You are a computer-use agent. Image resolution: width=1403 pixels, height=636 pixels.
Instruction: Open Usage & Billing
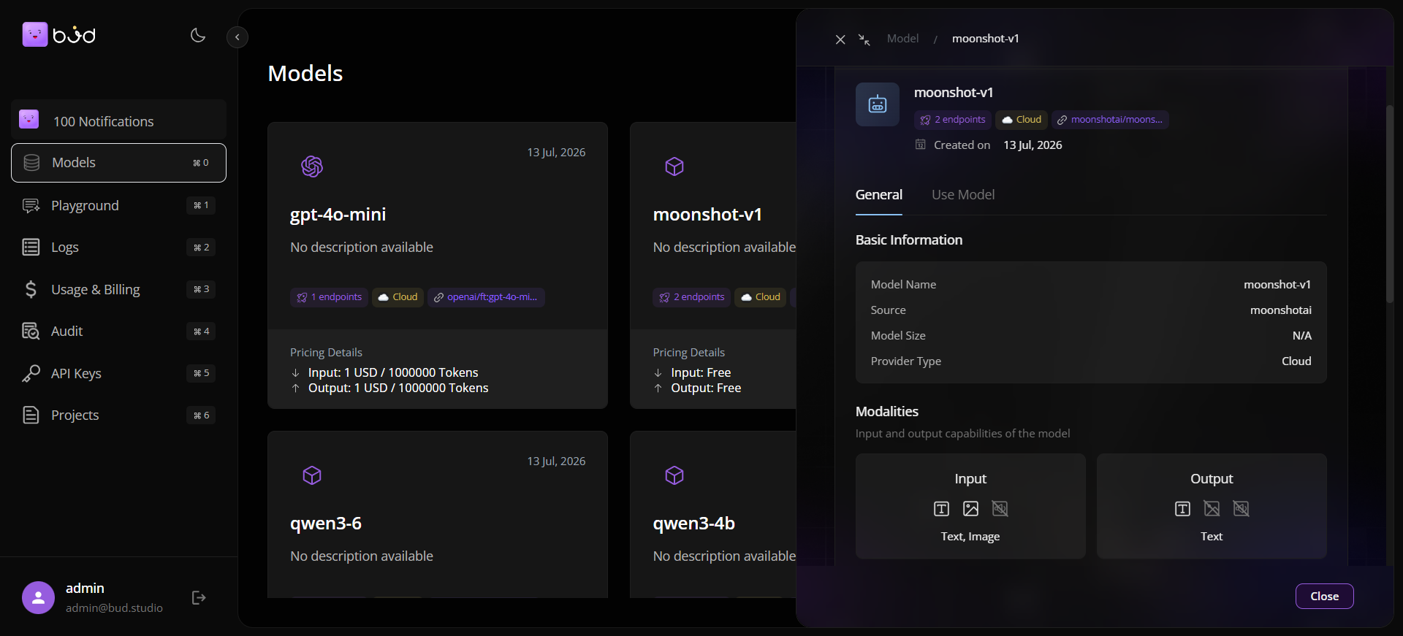click(x=119, y=290)
